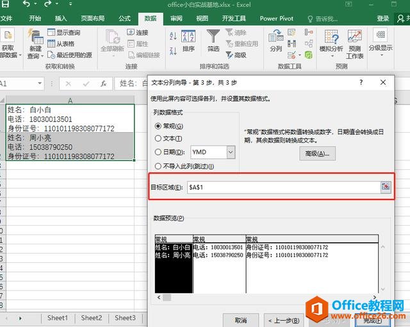Click the Relationships icon

[309, 44]
